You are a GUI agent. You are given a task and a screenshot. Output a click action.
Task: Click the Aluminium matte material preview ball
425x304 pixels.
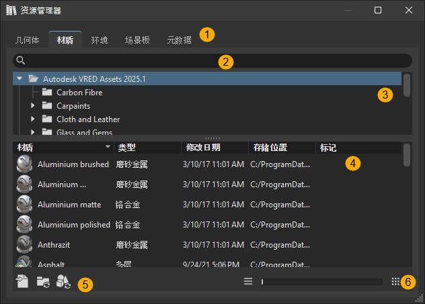[x=24, y=204]
